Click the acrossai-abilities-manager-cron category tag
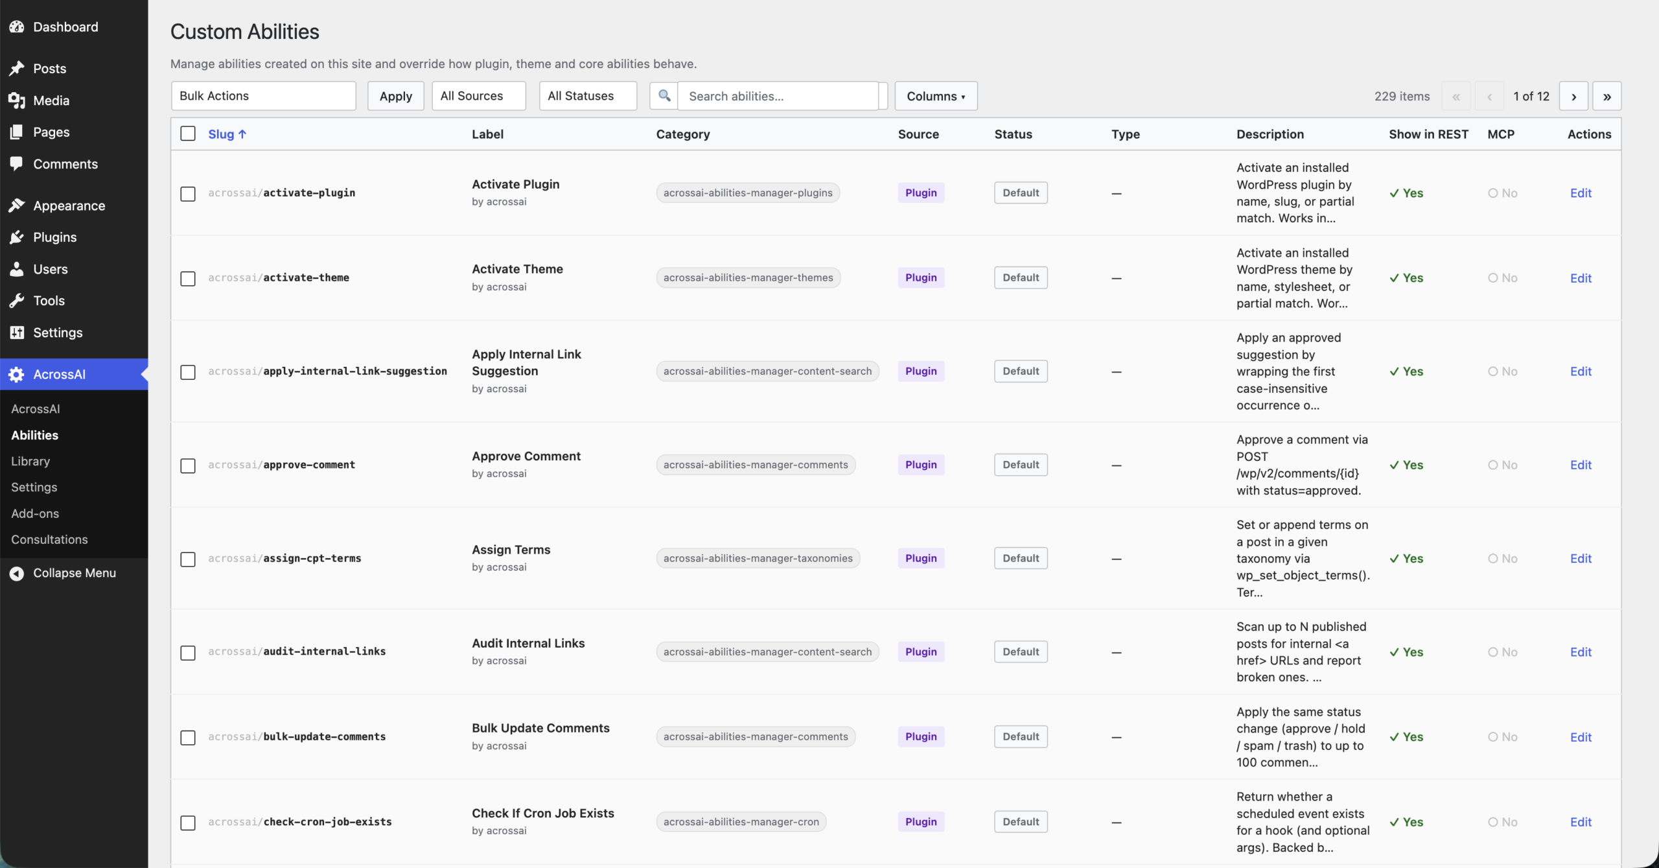The image size is (1659, 868). 741,821
